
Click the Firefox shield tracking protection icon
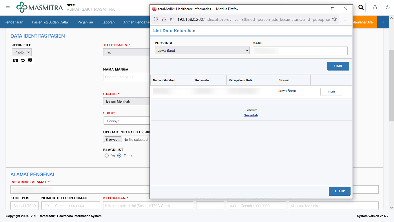tap(156, 19)
